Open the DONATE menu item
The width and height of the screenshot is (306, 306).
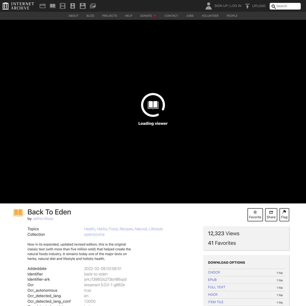tap(148, 16)
